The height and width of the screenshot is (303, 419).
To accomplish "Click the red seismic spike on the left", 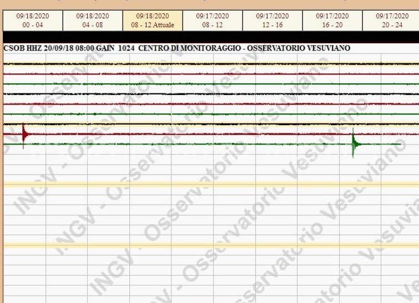I will point(23,133).
